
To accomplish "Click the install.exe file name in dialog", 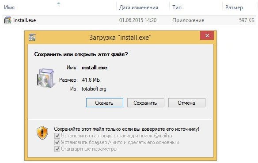I will tap(95, 68).
